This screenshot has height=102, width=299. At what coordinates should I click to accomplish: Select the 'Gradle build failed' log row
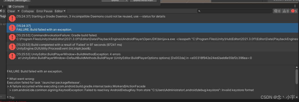[x=152, y=37]
